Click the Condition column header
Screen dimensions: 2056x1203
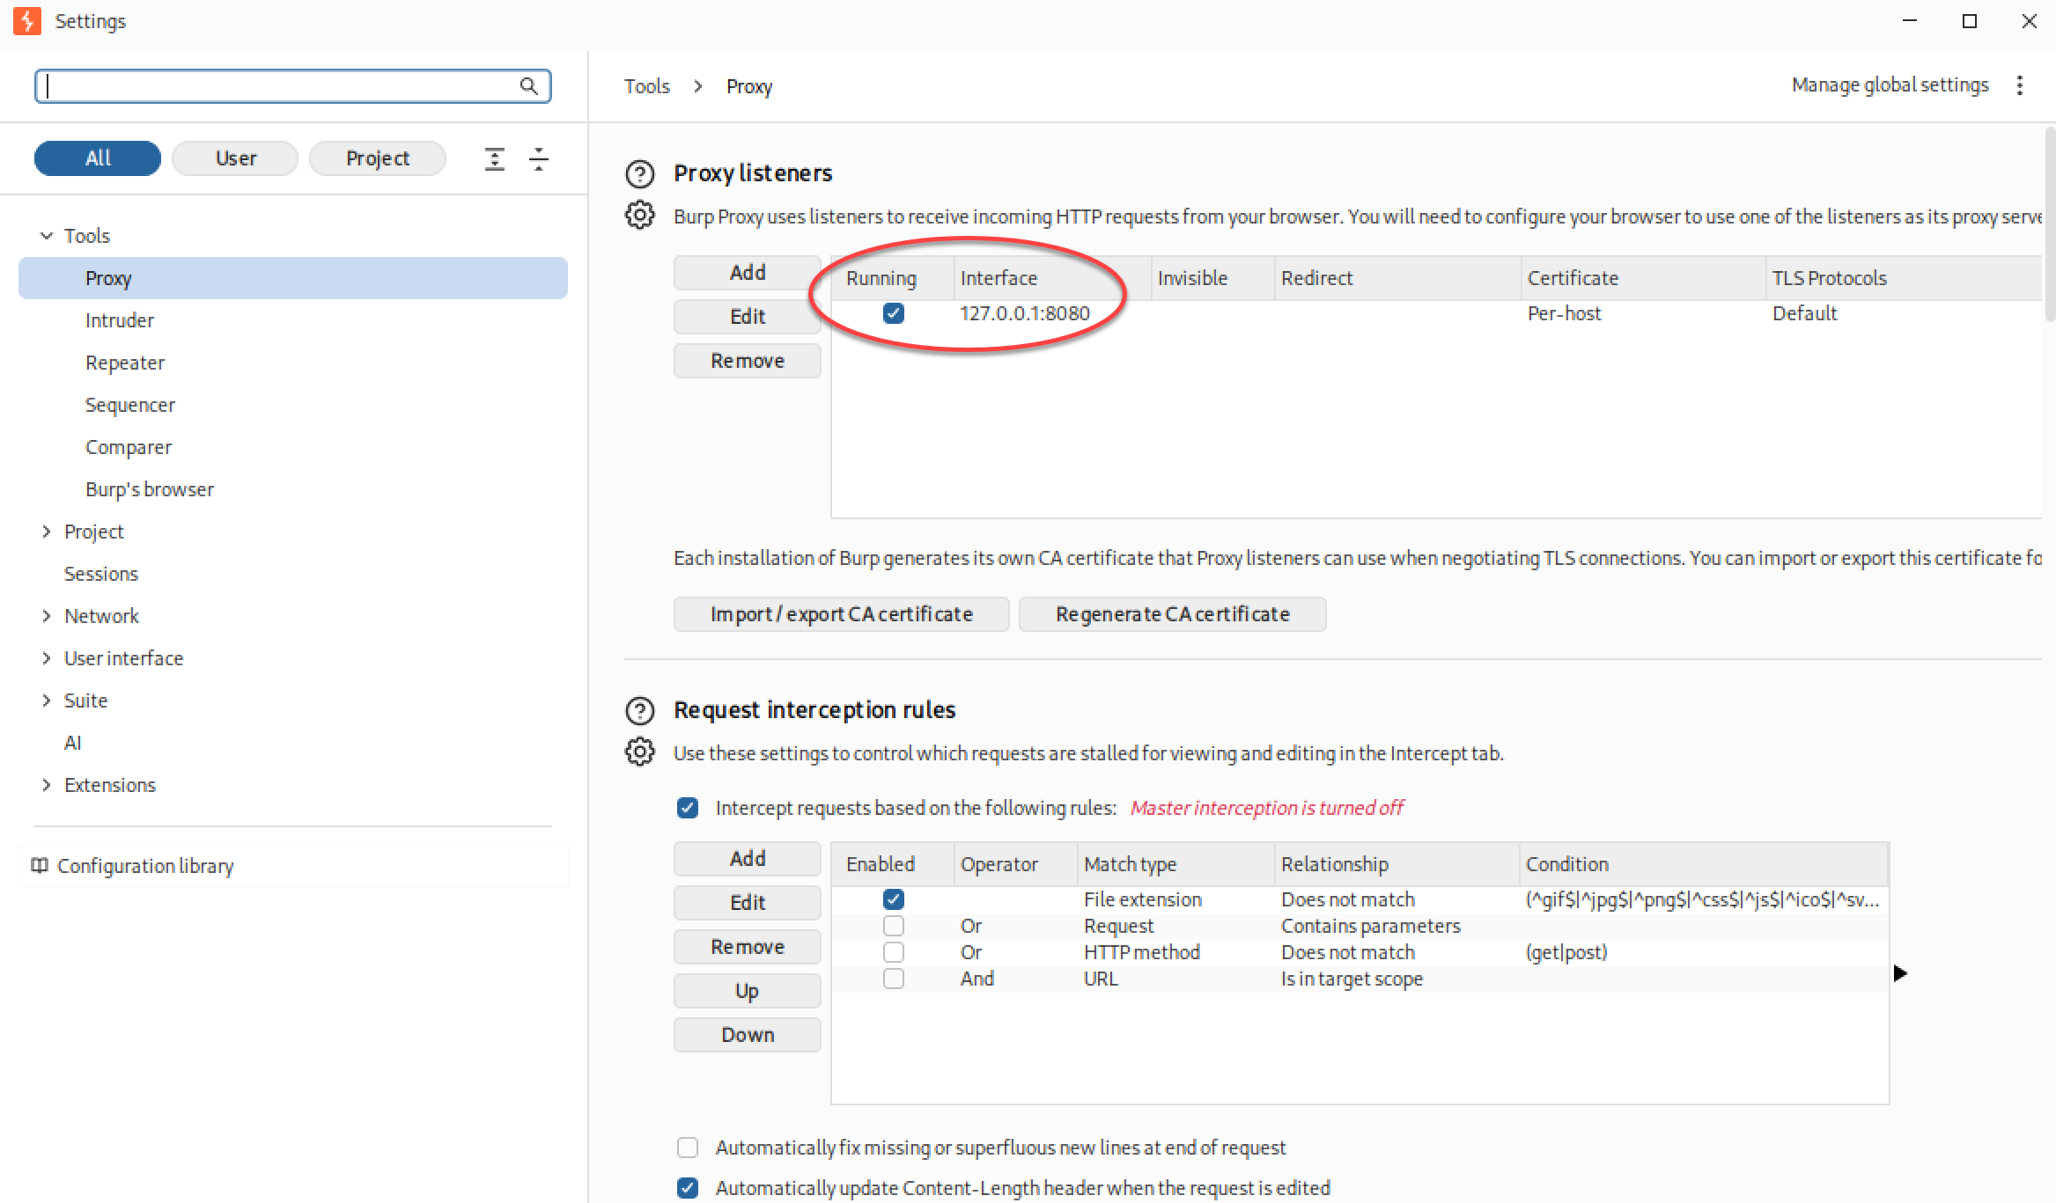(1704, 864)
